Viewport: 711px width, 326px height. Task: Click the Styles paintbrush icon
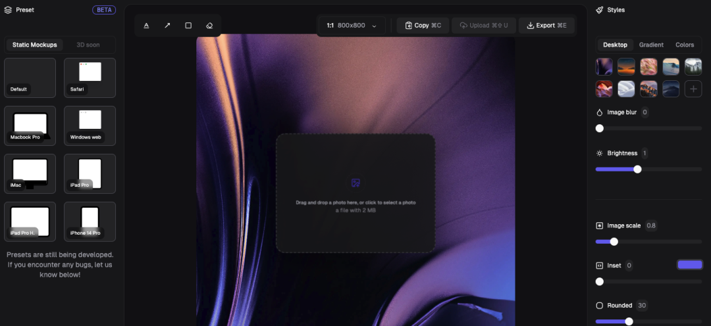[x=600, y=10]
